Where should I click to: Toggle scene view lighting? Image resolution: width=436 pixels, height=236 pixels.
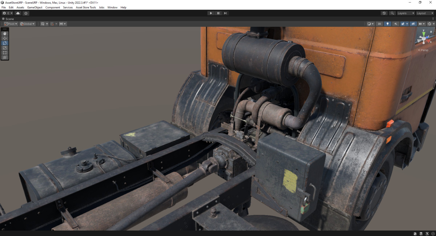pyautogui.click(x=387, y=24)
